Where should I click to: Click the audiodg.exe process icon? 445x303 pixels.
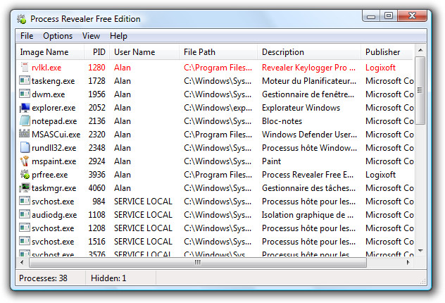pos(25,214)
